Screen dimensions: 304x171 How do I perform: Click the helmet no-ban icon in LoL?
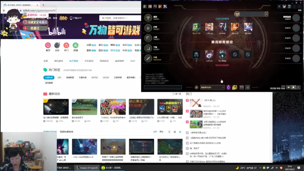(196, 54)
